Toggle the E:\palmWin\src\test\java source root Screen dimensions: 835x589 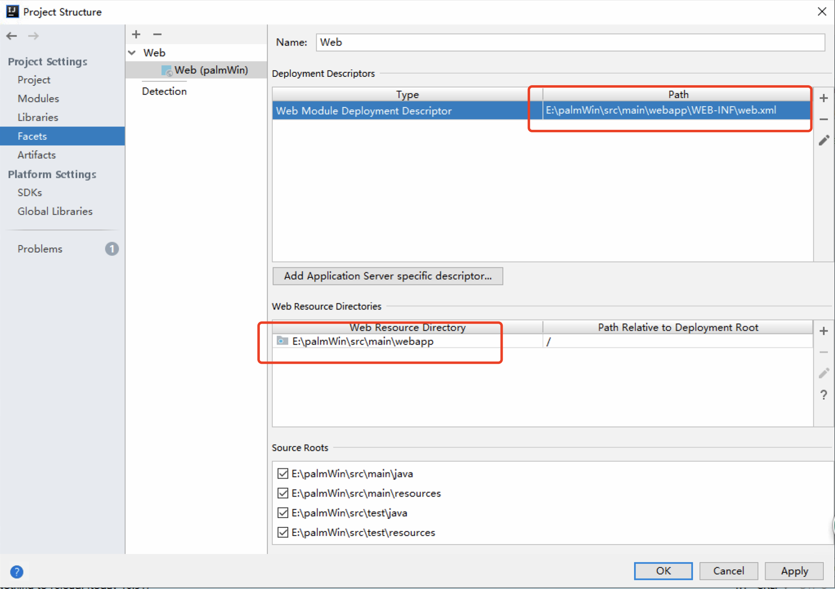coord(283,513)
